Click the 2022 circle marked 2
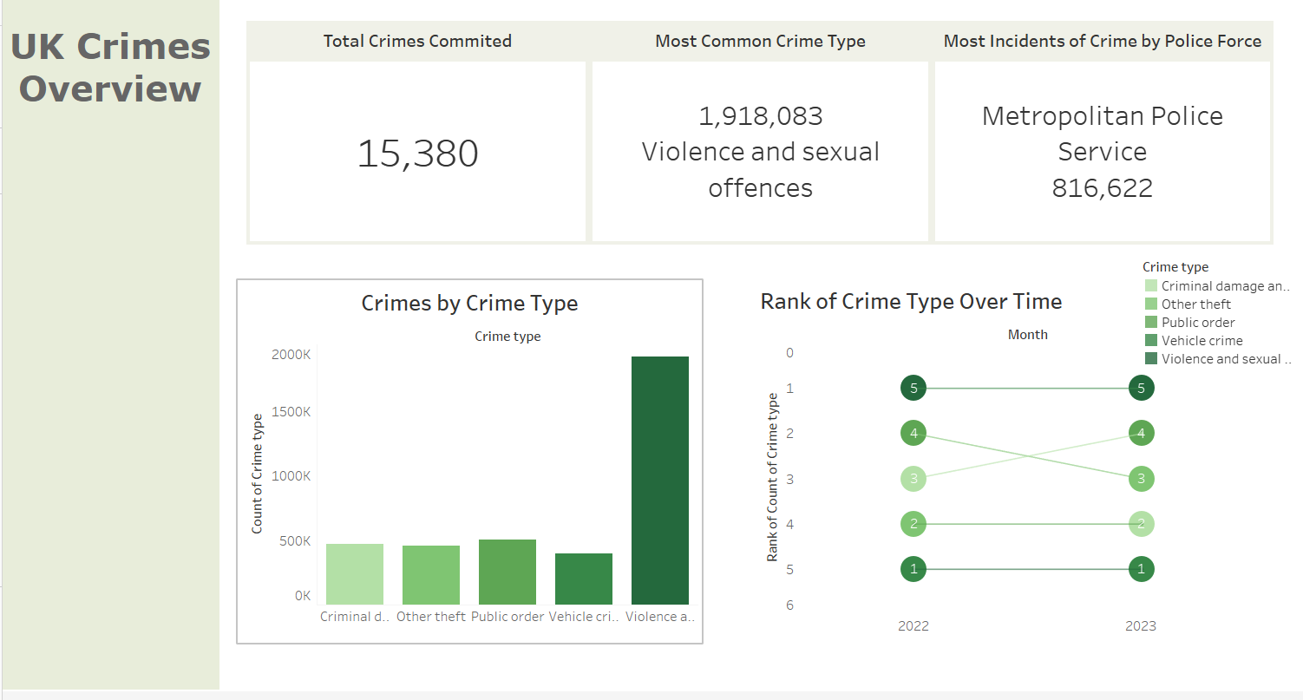Viewport: 1303px width, 700px height. (x=913, y=524)
